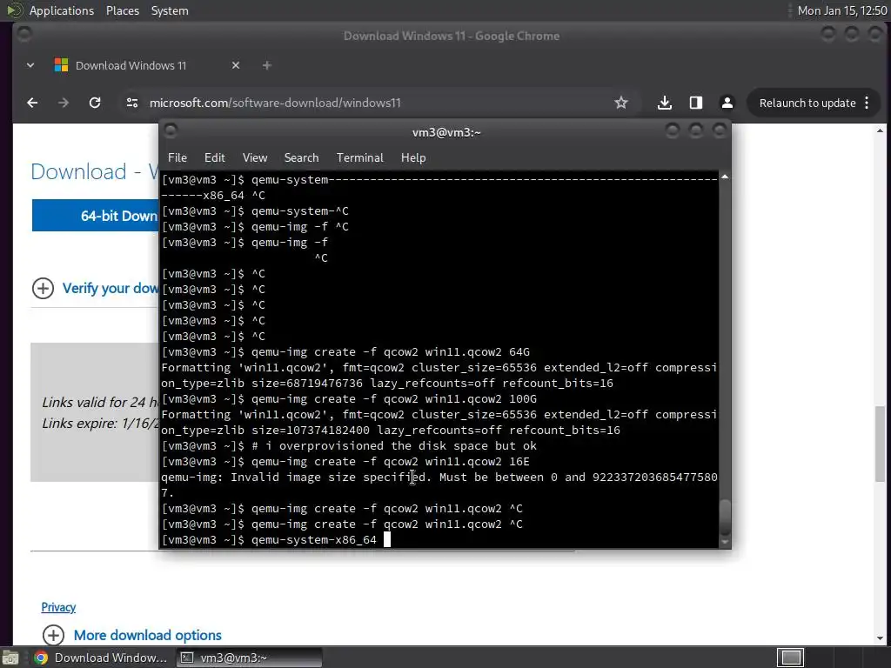Bookmark this page with the star icon
Image resolution: width=891 pixels, height=668 pixels.
(621, 103)
